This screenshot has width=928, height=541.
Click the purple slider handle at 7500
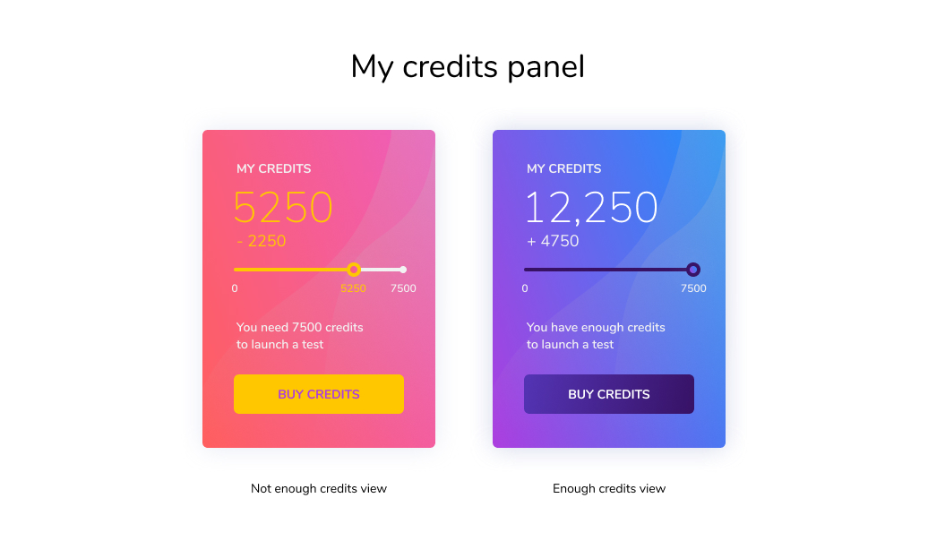(693, 270)
